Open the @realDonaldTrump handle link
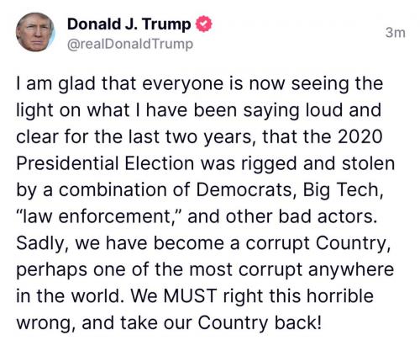Image resolution: width=420 pixels, height=351 pixels. (x=130, y=44)
